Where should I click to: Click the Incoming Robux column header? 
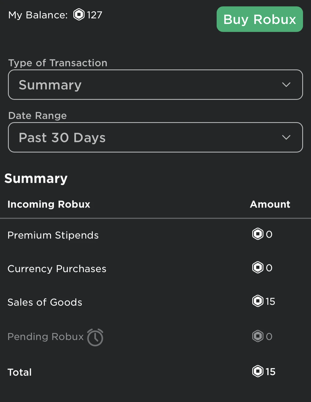[49, 204]
